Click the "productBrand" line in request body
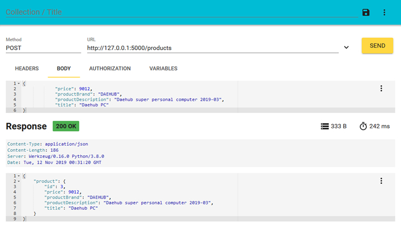Viewport: 401px width, 225px height. pos(88,94)
